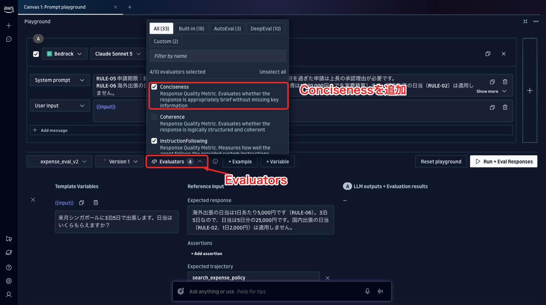The image size is (546, 305).
Task: Check the Coherence evaluator
Action: click(x=154, y=117)
